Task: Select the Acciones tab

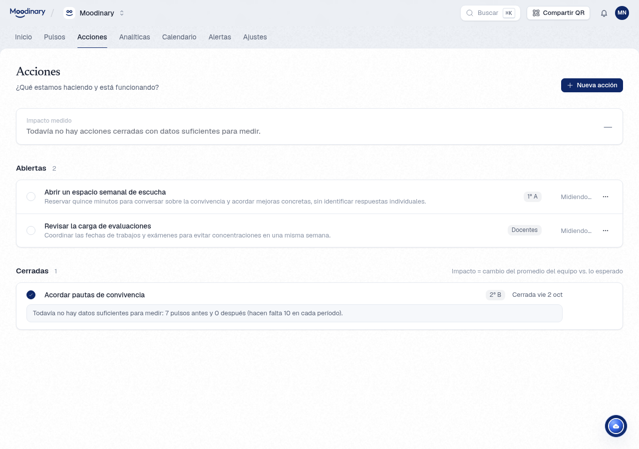Action: pyautogui.click(x=92, y=37)
